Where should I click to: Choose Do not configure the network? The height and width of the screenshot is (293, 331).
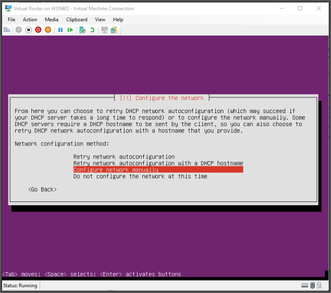pos(140,176)
